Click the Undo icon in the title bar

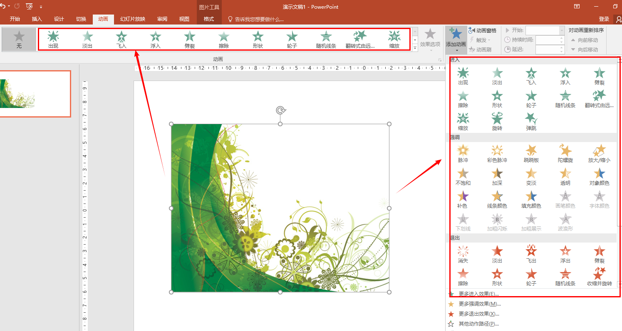coord(2,6)
